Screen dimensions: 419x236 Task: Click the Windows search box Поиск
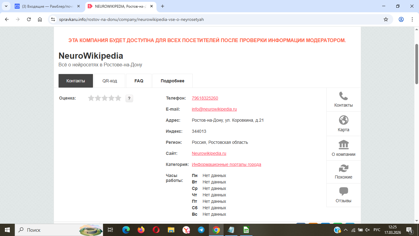point(59,230)
